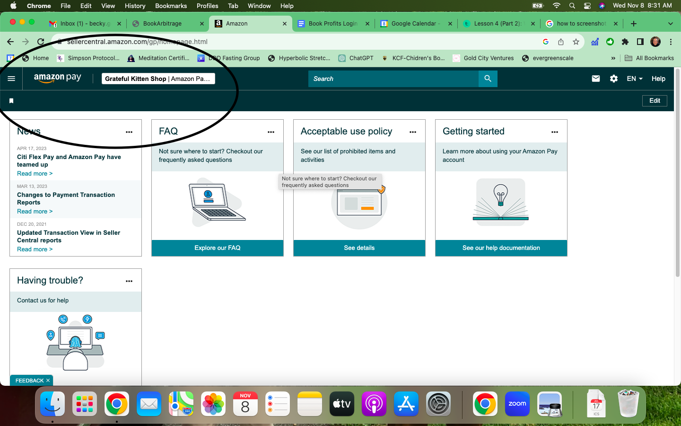Open Getting started card options menu

[x=555, y=132]
